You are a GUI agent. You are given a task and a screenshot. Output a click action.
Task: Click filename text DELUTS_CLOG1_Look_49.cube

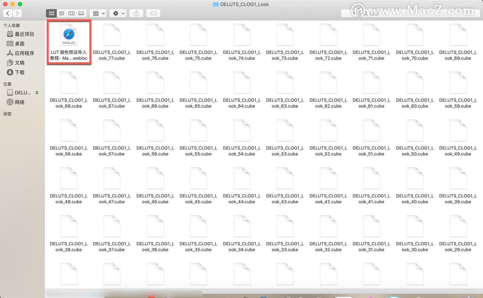(x=458, y=151)
